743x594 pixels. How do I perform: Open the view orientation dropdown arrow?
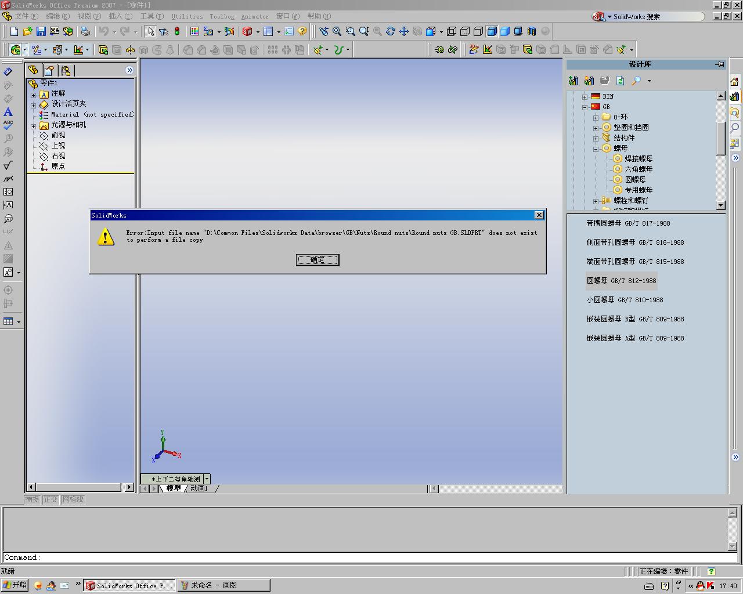coord(207,479)
